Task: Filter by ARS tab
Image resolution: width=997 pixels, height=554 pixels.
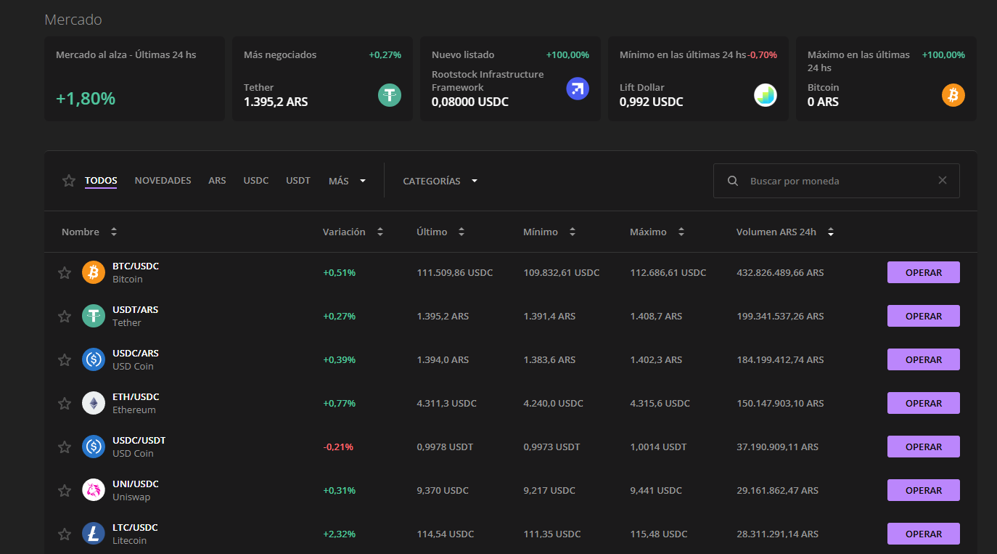Action: point(217,181)
